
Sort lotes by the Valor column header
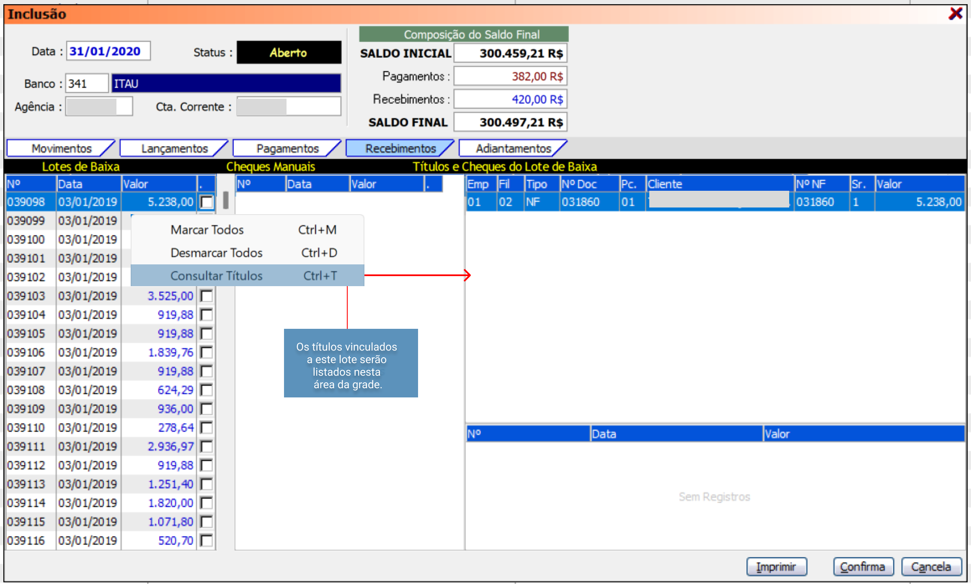(158, 184)
